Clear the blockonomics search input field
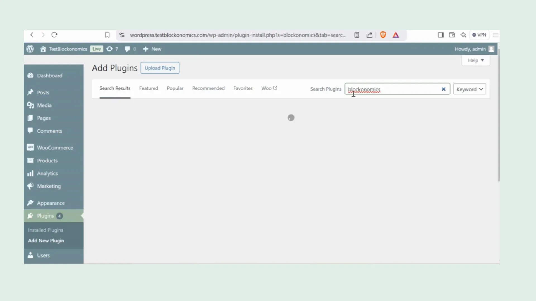The image size is (536, 301). pos(443,89)
